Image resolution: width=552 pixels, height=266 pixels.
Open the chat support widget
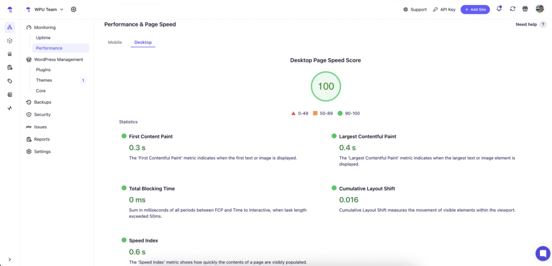[542, 253]
